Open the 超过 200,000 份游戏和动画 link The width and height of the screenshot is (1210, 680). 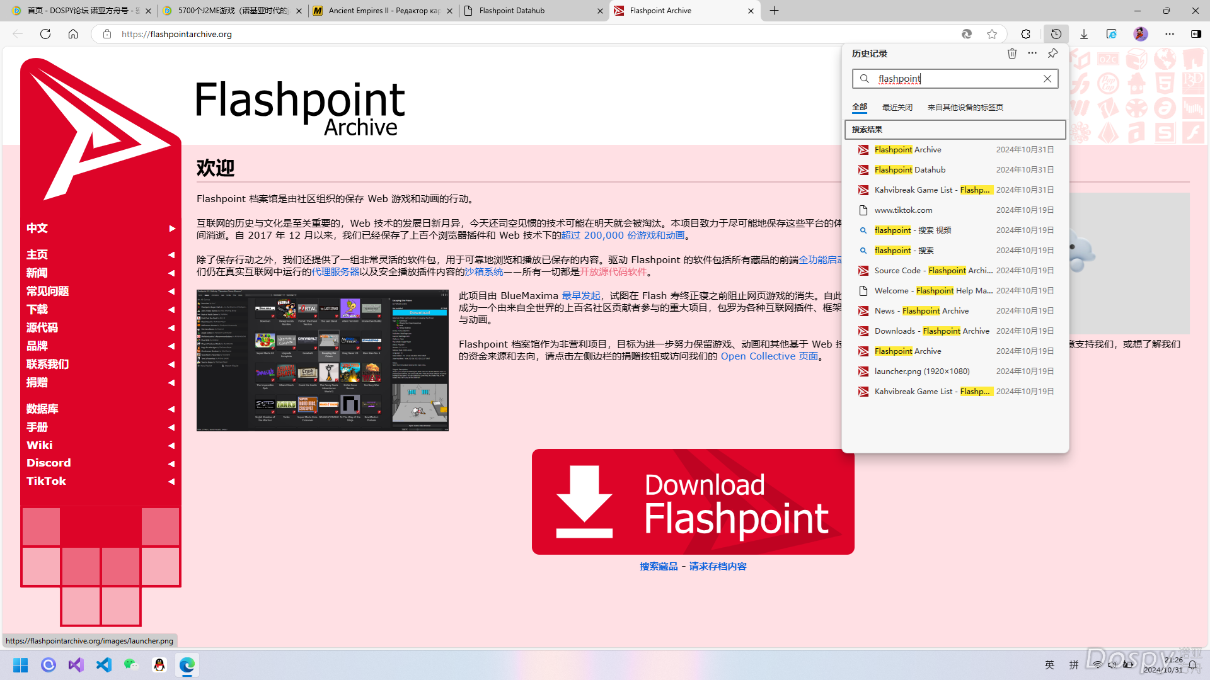coord(623,235)
